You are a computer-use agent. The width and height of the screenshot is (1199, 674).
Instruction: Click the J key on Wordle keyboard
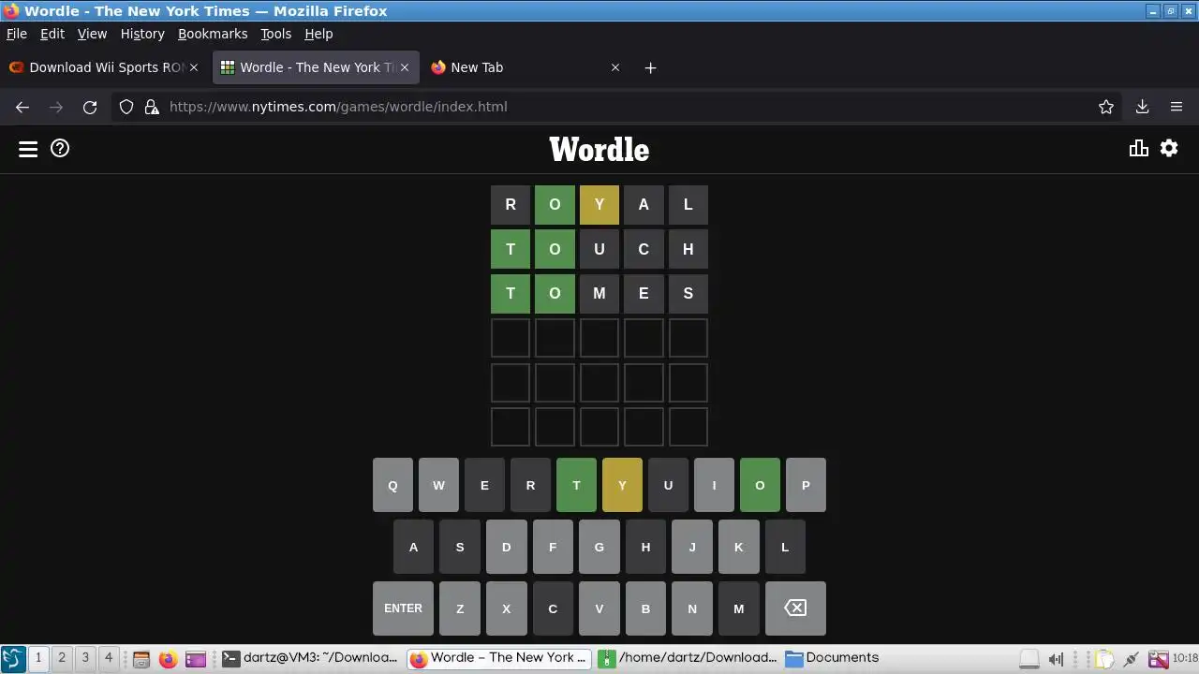click(x=692, y=547)
